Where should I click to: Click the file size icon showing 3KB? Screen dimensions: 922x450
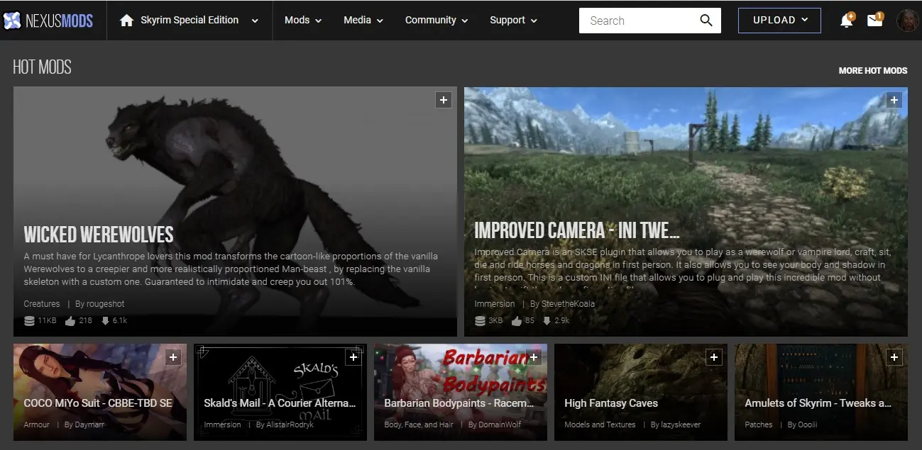click(480, 321)
